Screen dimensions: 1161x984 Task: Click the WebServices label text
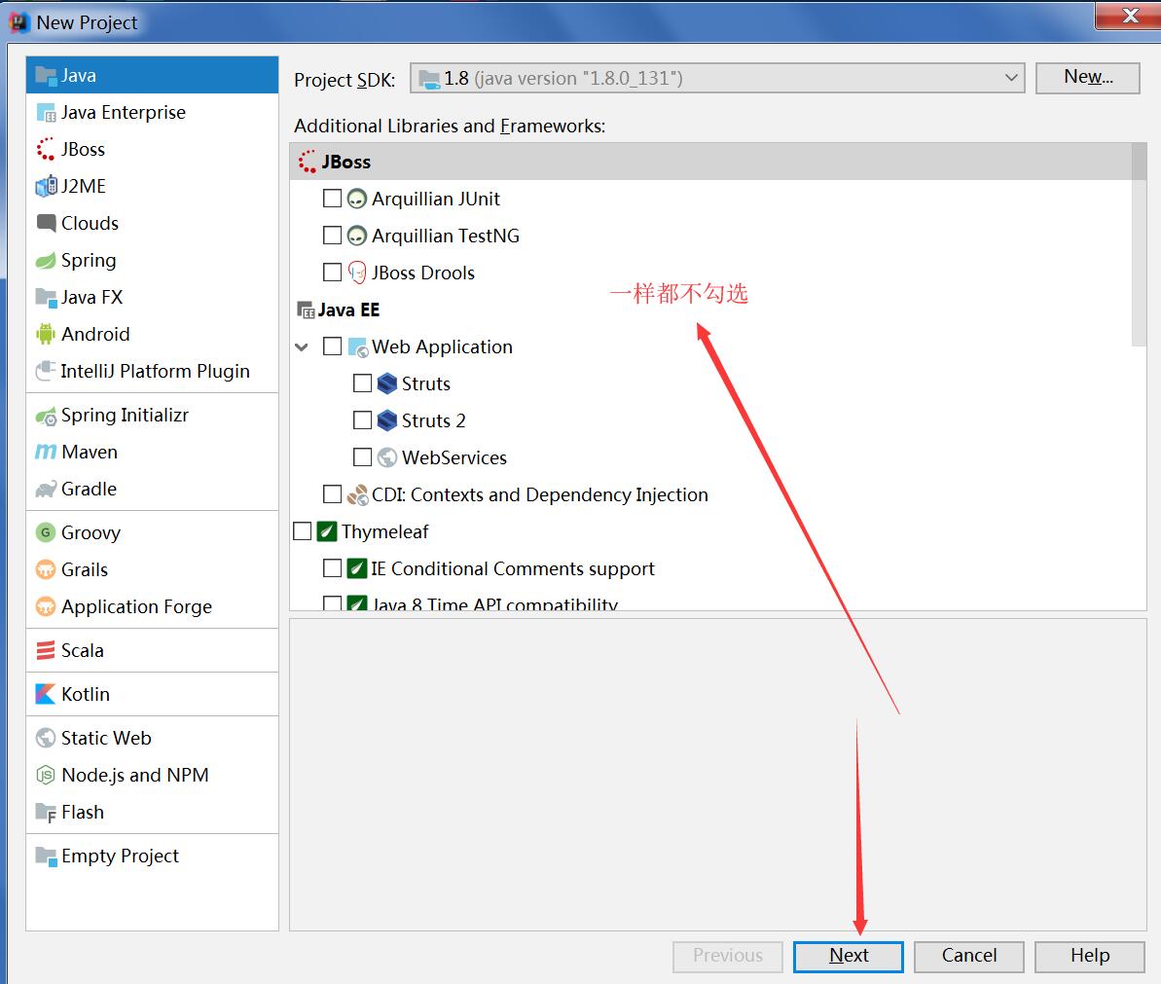pos(454,457)
